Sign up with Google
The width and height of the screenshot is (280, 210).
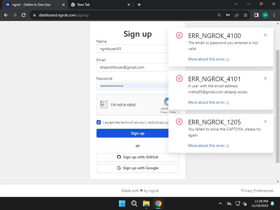138,168
